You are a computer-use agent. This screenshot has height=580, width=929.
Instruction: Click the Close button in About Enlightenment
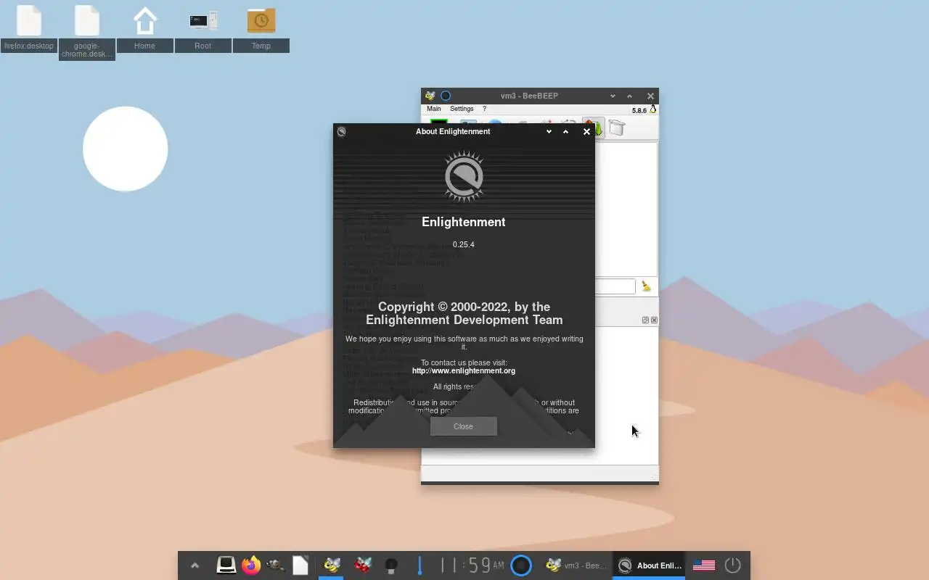click(x=463, y=426)
